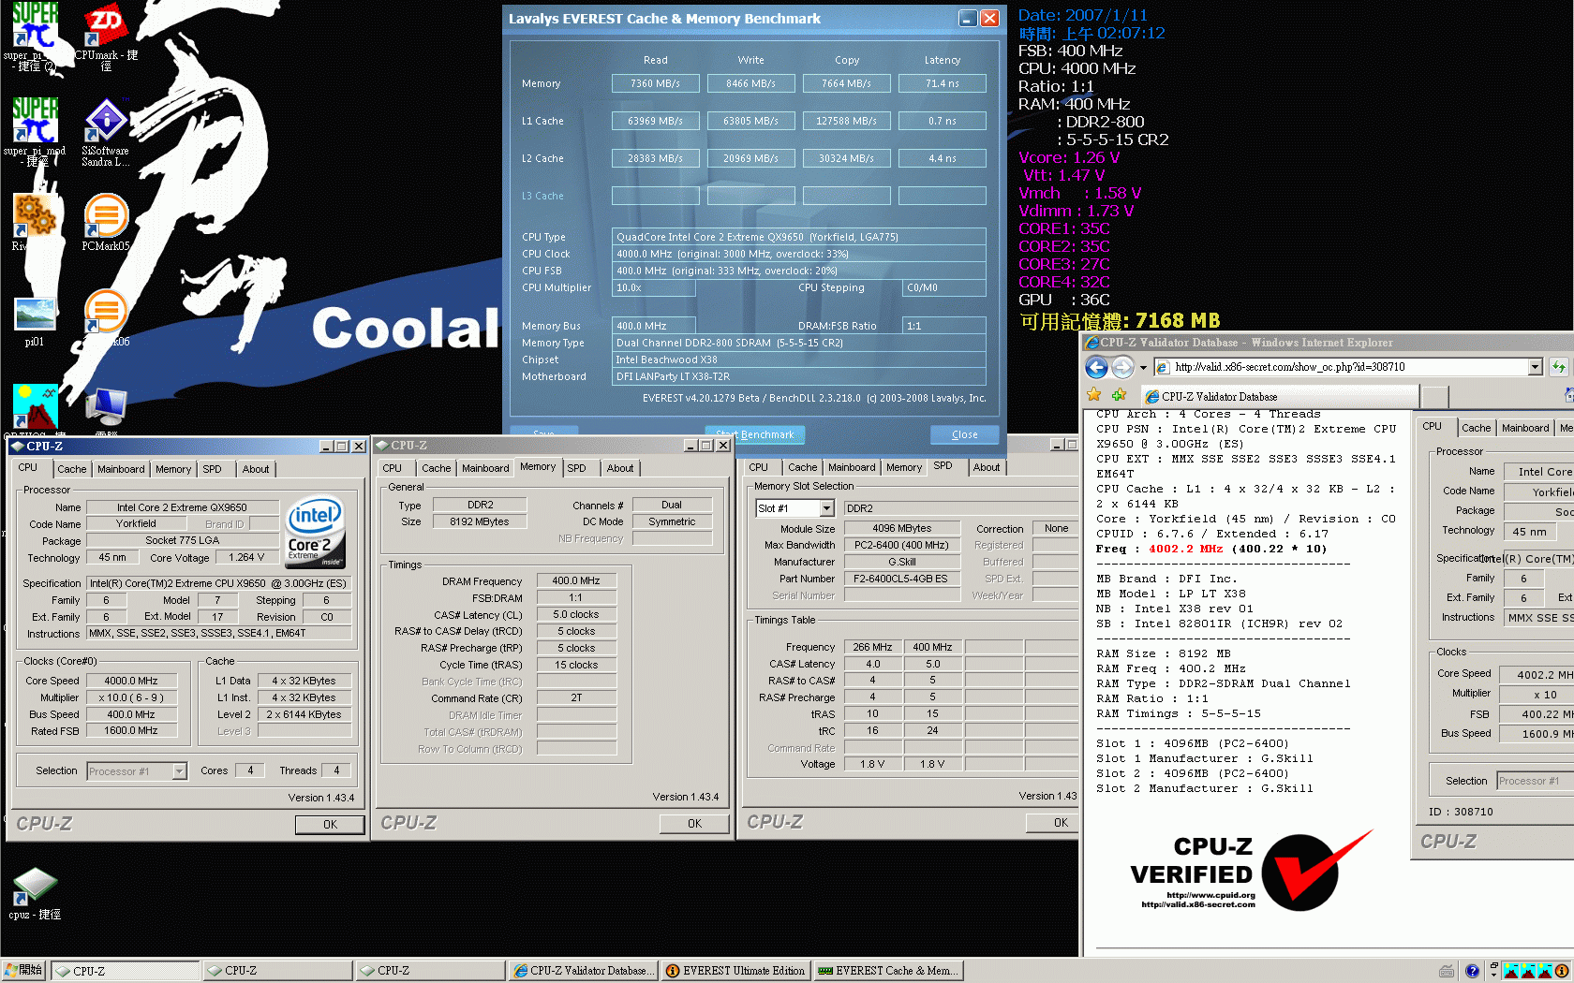Click the Freq 4002.2 MHz red text
The height and width of the screenshot is (983, 1574).
[x=1185, y=549]
